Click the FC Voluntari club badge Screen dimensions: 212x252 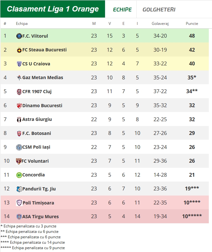pyautogui.click(x=19, y=161)
